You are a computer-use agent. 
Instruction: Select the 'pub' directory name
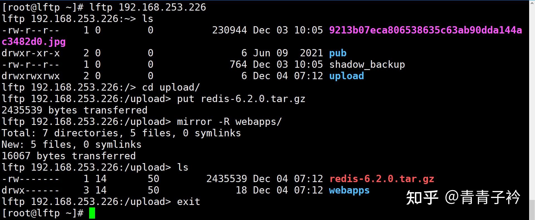338,53
